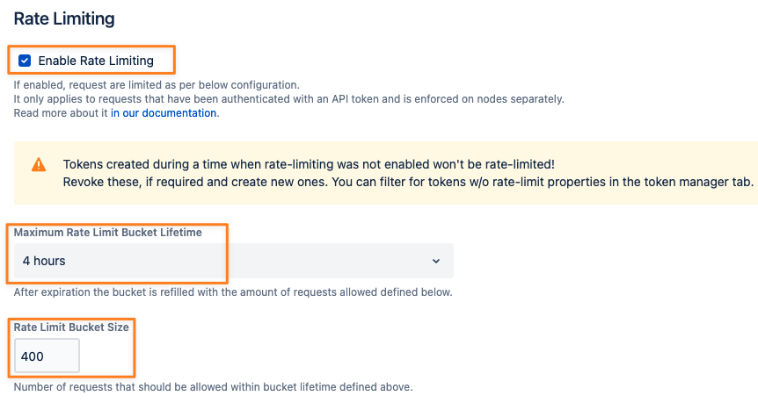Viewport: 758px width, 403px height.
Task: Click the 'Rate Limit Bucket Size' label
Action: click(x=71, y=327)
